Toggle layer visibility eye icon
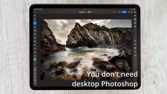Screen dimensions: 167x94 tap(135, 44)
